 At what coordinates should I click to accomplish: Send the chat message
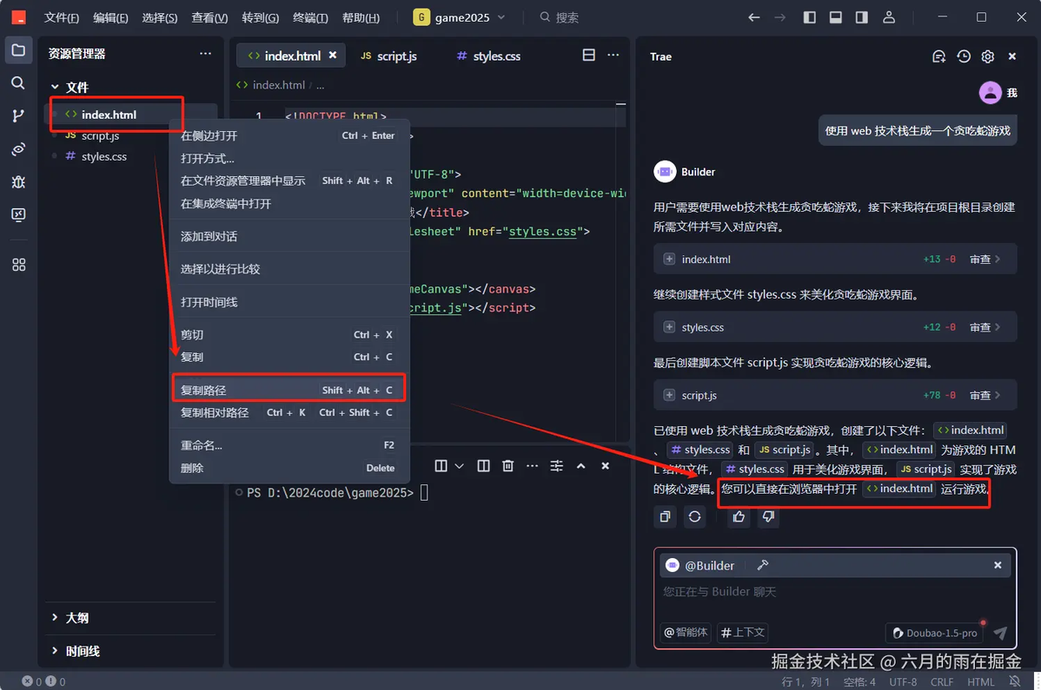[1000, 633]
